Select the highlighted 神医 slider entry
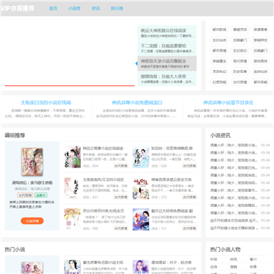This screenshot has height=274, width=274. 167,63
